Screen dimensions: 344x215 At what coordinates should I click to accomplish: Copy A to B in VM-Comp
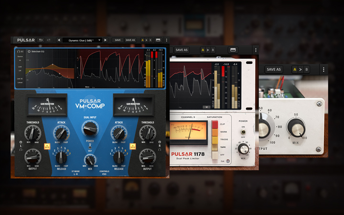pyautogui.click(x=146, y=40)
